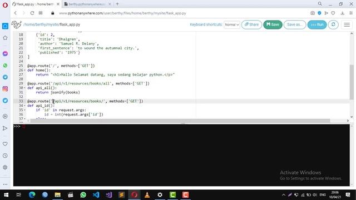
Task: Collapse code fold at line 30
Action: [24, 88]
